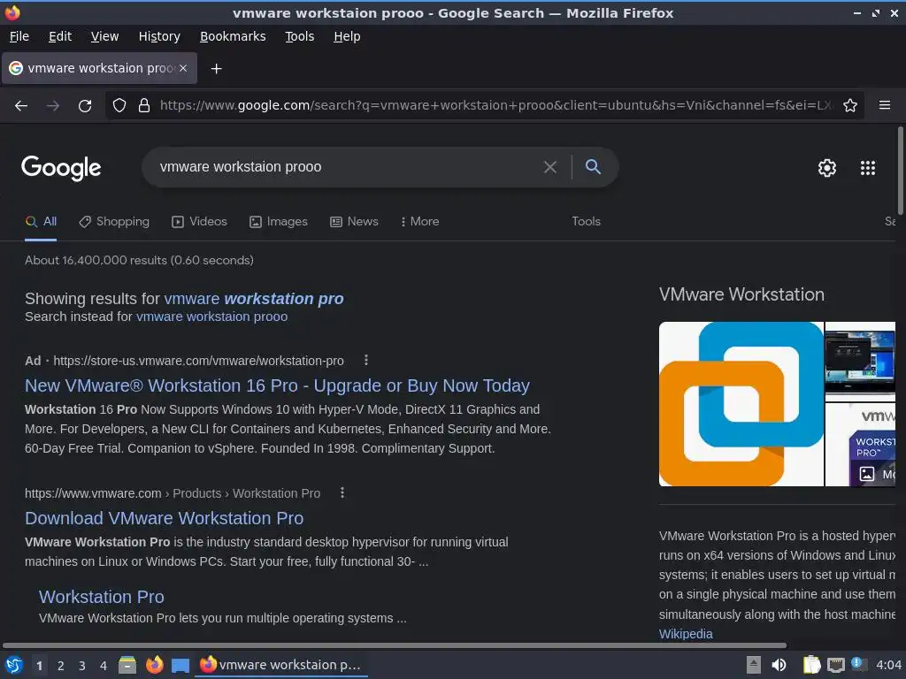Open the Edit menu
The image size is (906, 679).
click(x=60, y=36)
